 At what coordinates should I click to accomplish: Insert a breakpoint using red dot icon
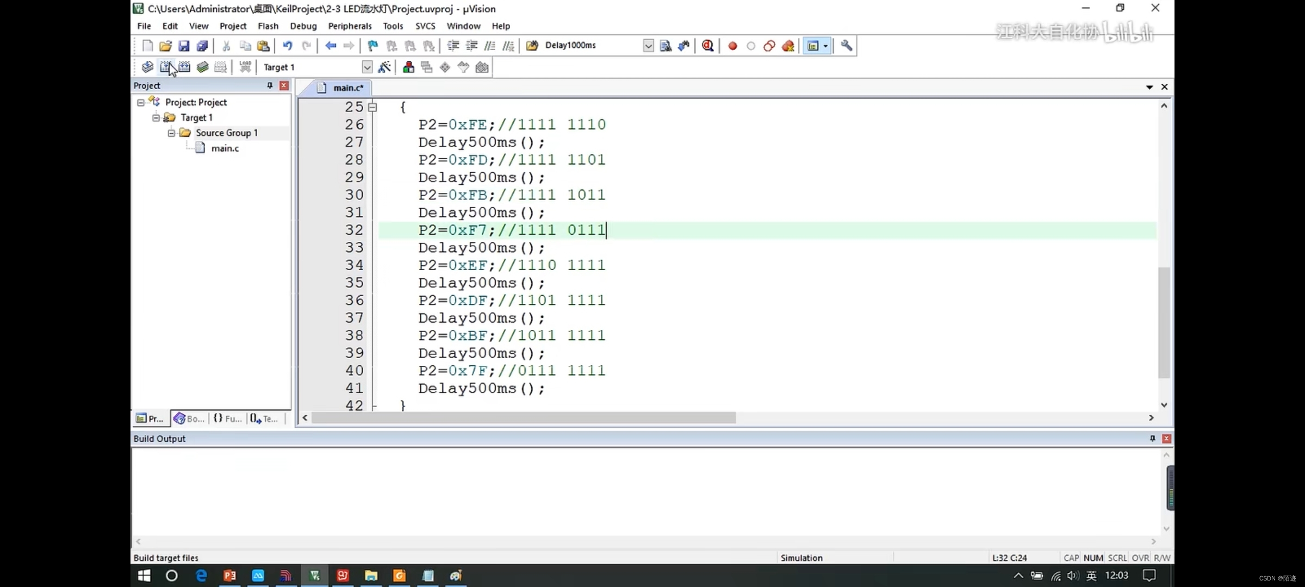pos(732,46)
